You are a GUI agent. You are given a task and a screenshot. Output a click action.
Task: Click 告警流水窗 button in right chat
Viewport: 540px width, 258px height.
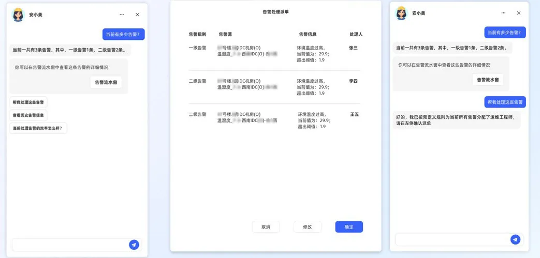[x=488, y=80]
